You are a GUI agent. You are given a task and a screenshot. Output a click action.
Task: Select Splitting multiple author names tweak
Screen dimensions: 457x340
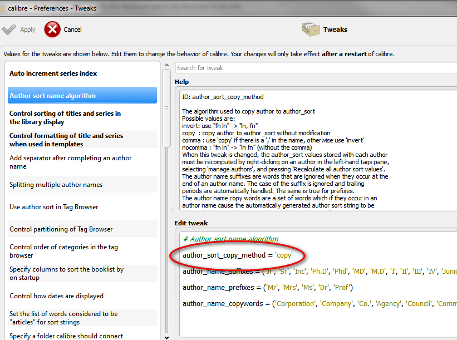pyautogui.click(x=82, y=184)
